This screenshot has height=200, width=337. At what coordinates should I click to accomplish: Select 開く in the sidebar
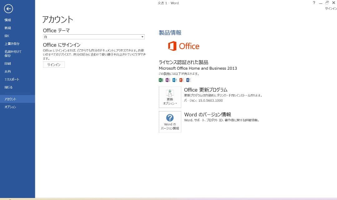[7, 36]
